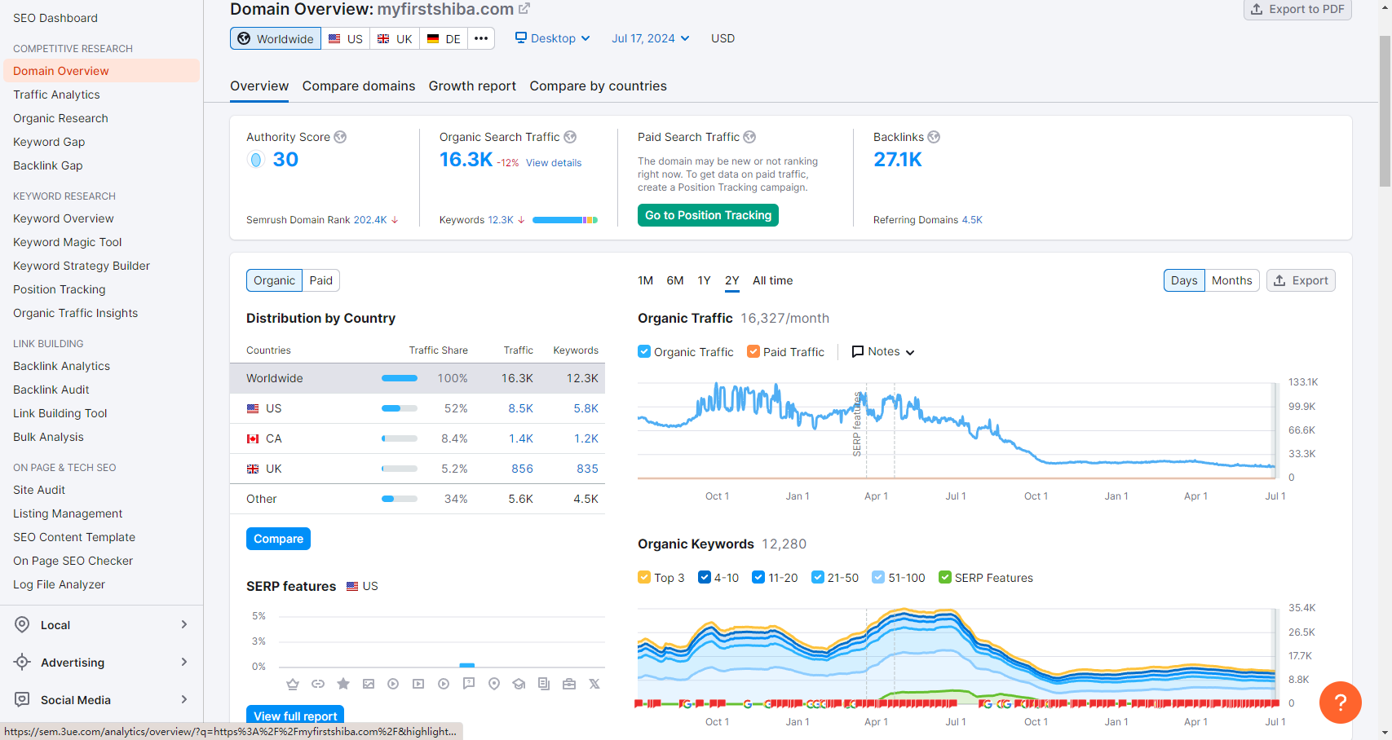
Task: Click the Backlinks info icon
Action: click(x=934, y=137)
